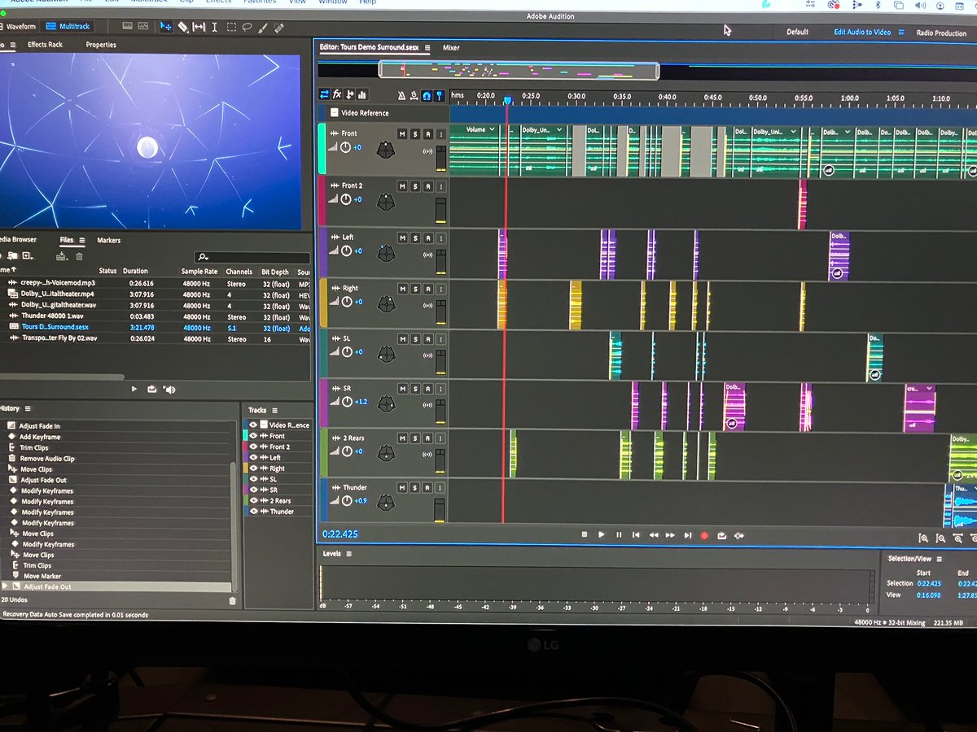Open the Volume dropdown on Front clip

[x=493, y=129]
